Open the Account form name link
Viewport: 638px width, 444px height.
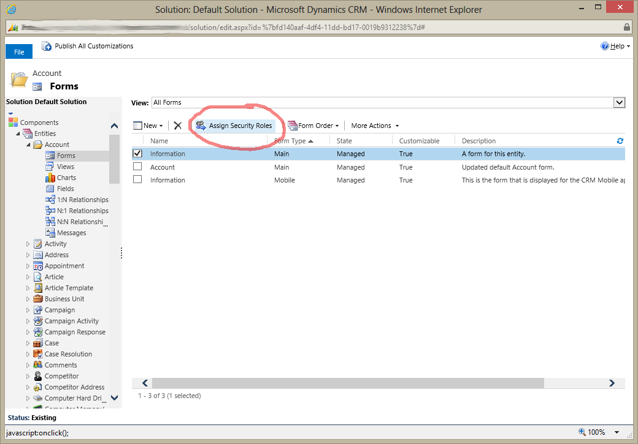click(163, 167)
